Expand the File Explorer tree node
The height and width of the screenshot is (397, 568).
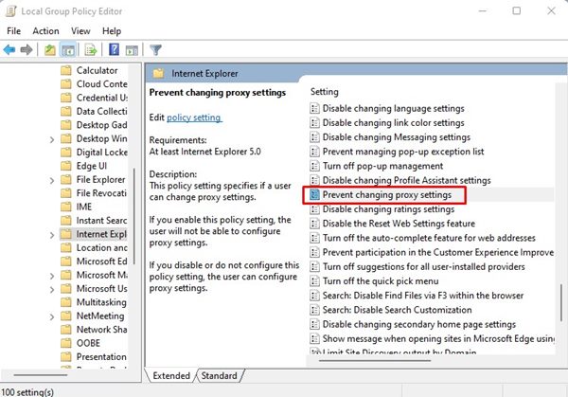click(x=52, y=181)
